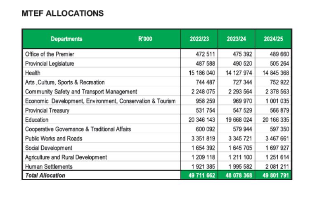Select the 2022/23 column header
317x209 pixels.
199,39
